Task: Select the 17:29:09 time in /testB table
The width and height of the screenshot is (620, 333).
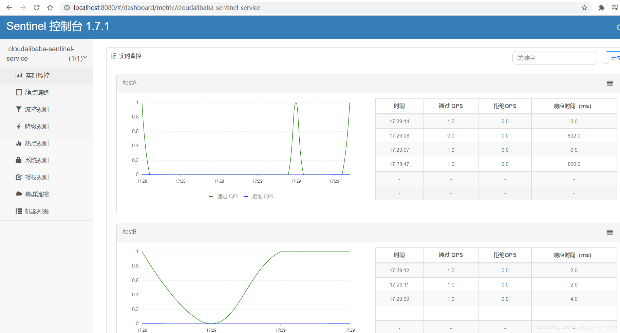Action: click(x=399, y=299)
